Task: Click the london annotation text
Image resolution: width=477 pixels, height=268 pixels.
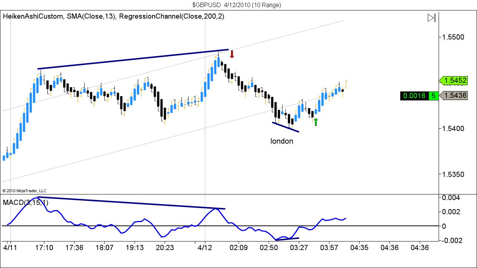Action: 281,141
